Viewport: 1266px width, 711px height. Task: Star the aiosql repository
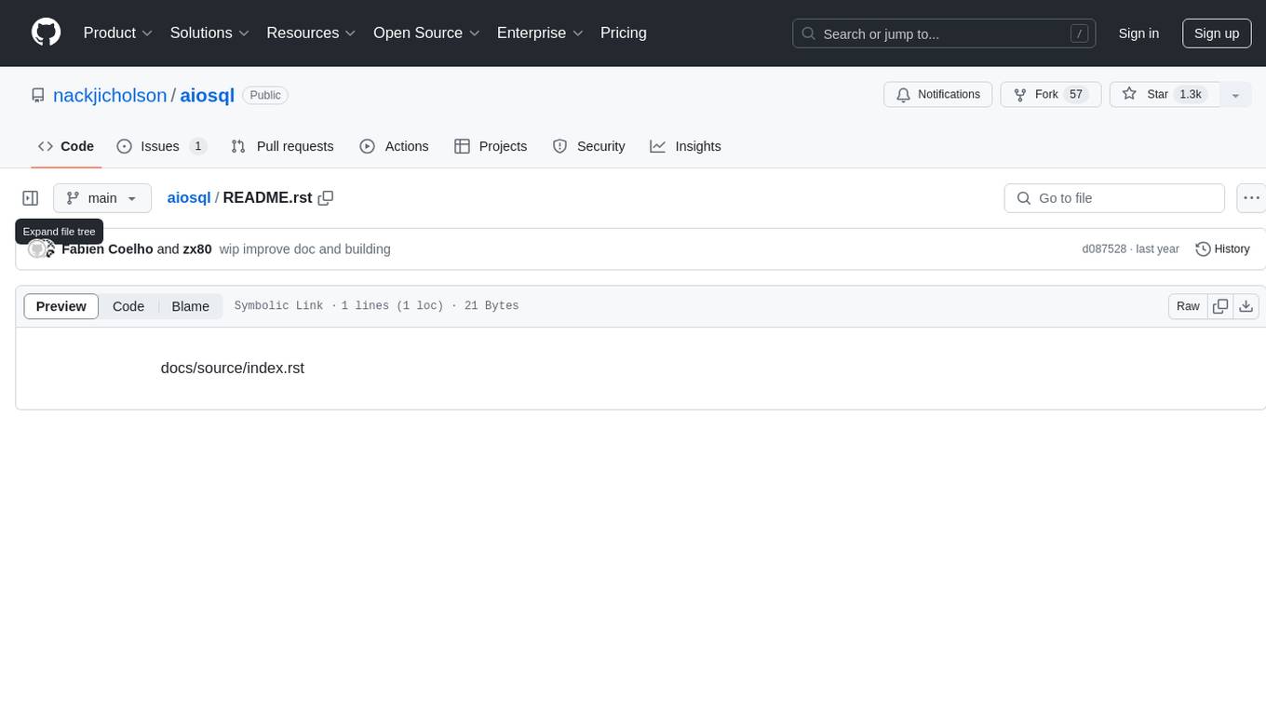[x=1165, y=95]
